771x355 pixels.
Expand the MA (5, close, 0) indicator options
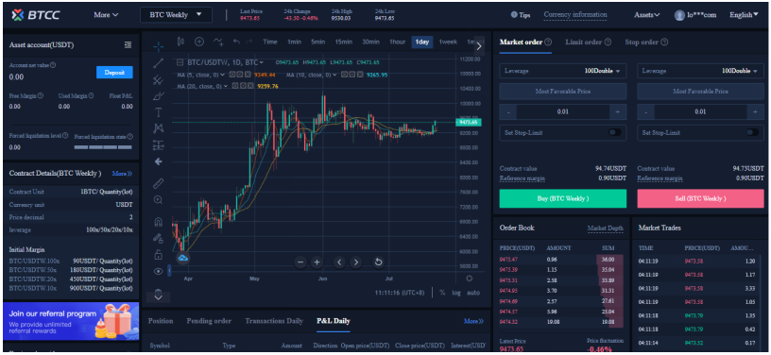tap(223, 75)
